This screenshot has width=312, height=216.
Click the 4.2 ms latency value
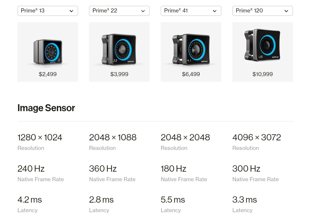[30, 200]
